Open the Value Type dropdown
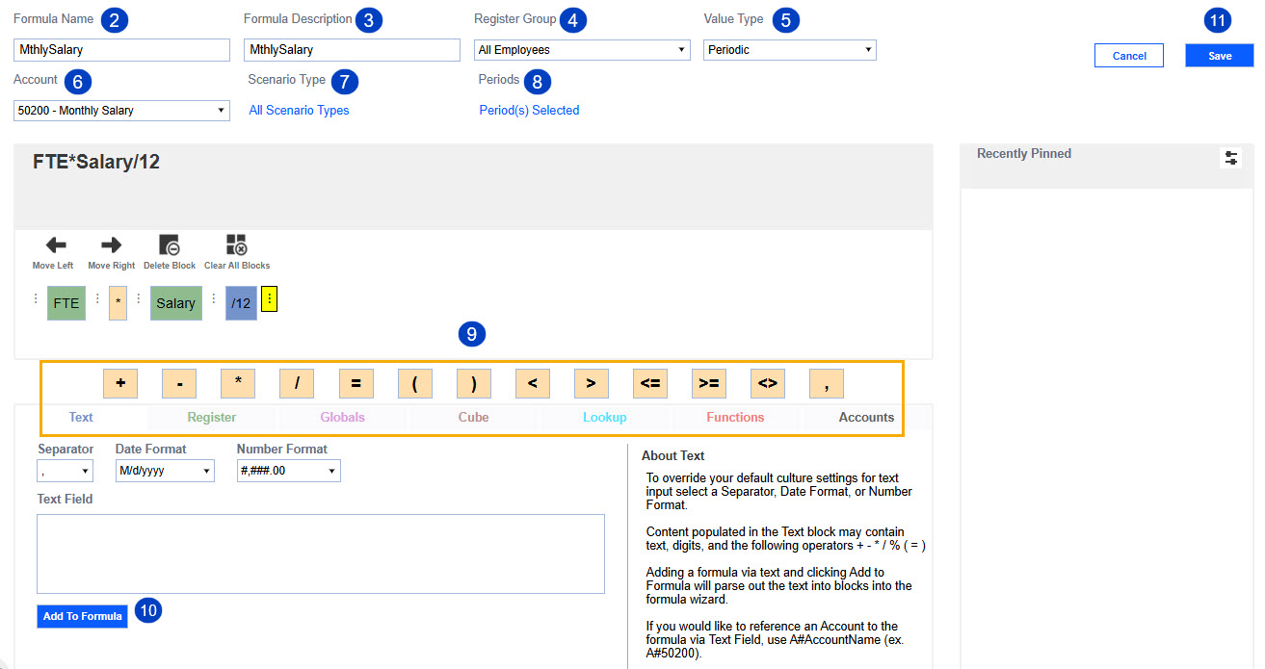 coord(789,50)
